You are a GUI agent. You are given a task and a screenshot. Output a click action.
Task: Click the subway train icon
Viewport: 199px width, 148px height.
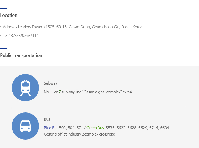point(25,88)
